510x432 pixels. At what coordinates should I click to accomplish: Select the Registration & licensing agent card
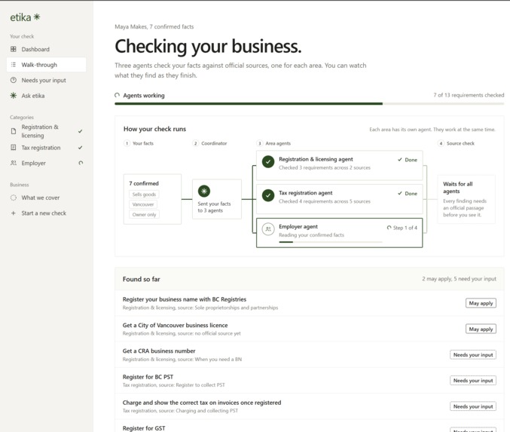pyautogui.click(x=340, y=165)
